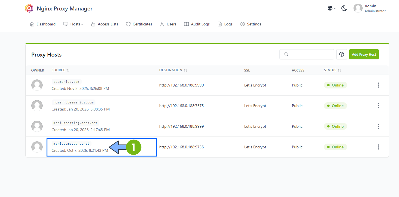Click Online status badge for mariushosting.ddns.net
This screenshot has height=197, width=399.
click(335, 126)
